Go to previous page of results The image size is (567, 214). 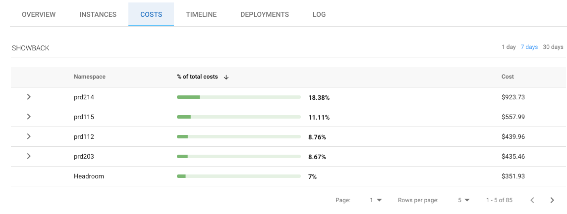click(532, 200)
